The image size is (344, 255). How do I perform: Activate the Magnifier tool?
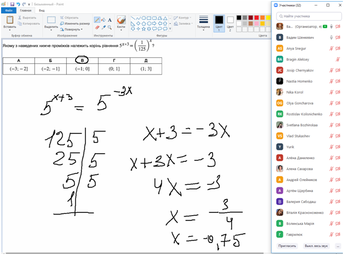pos(109,26)
